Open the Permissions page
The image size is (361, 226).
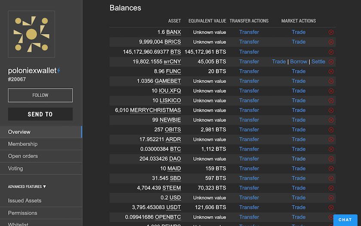pyautogui.click(x=41, y=213)
